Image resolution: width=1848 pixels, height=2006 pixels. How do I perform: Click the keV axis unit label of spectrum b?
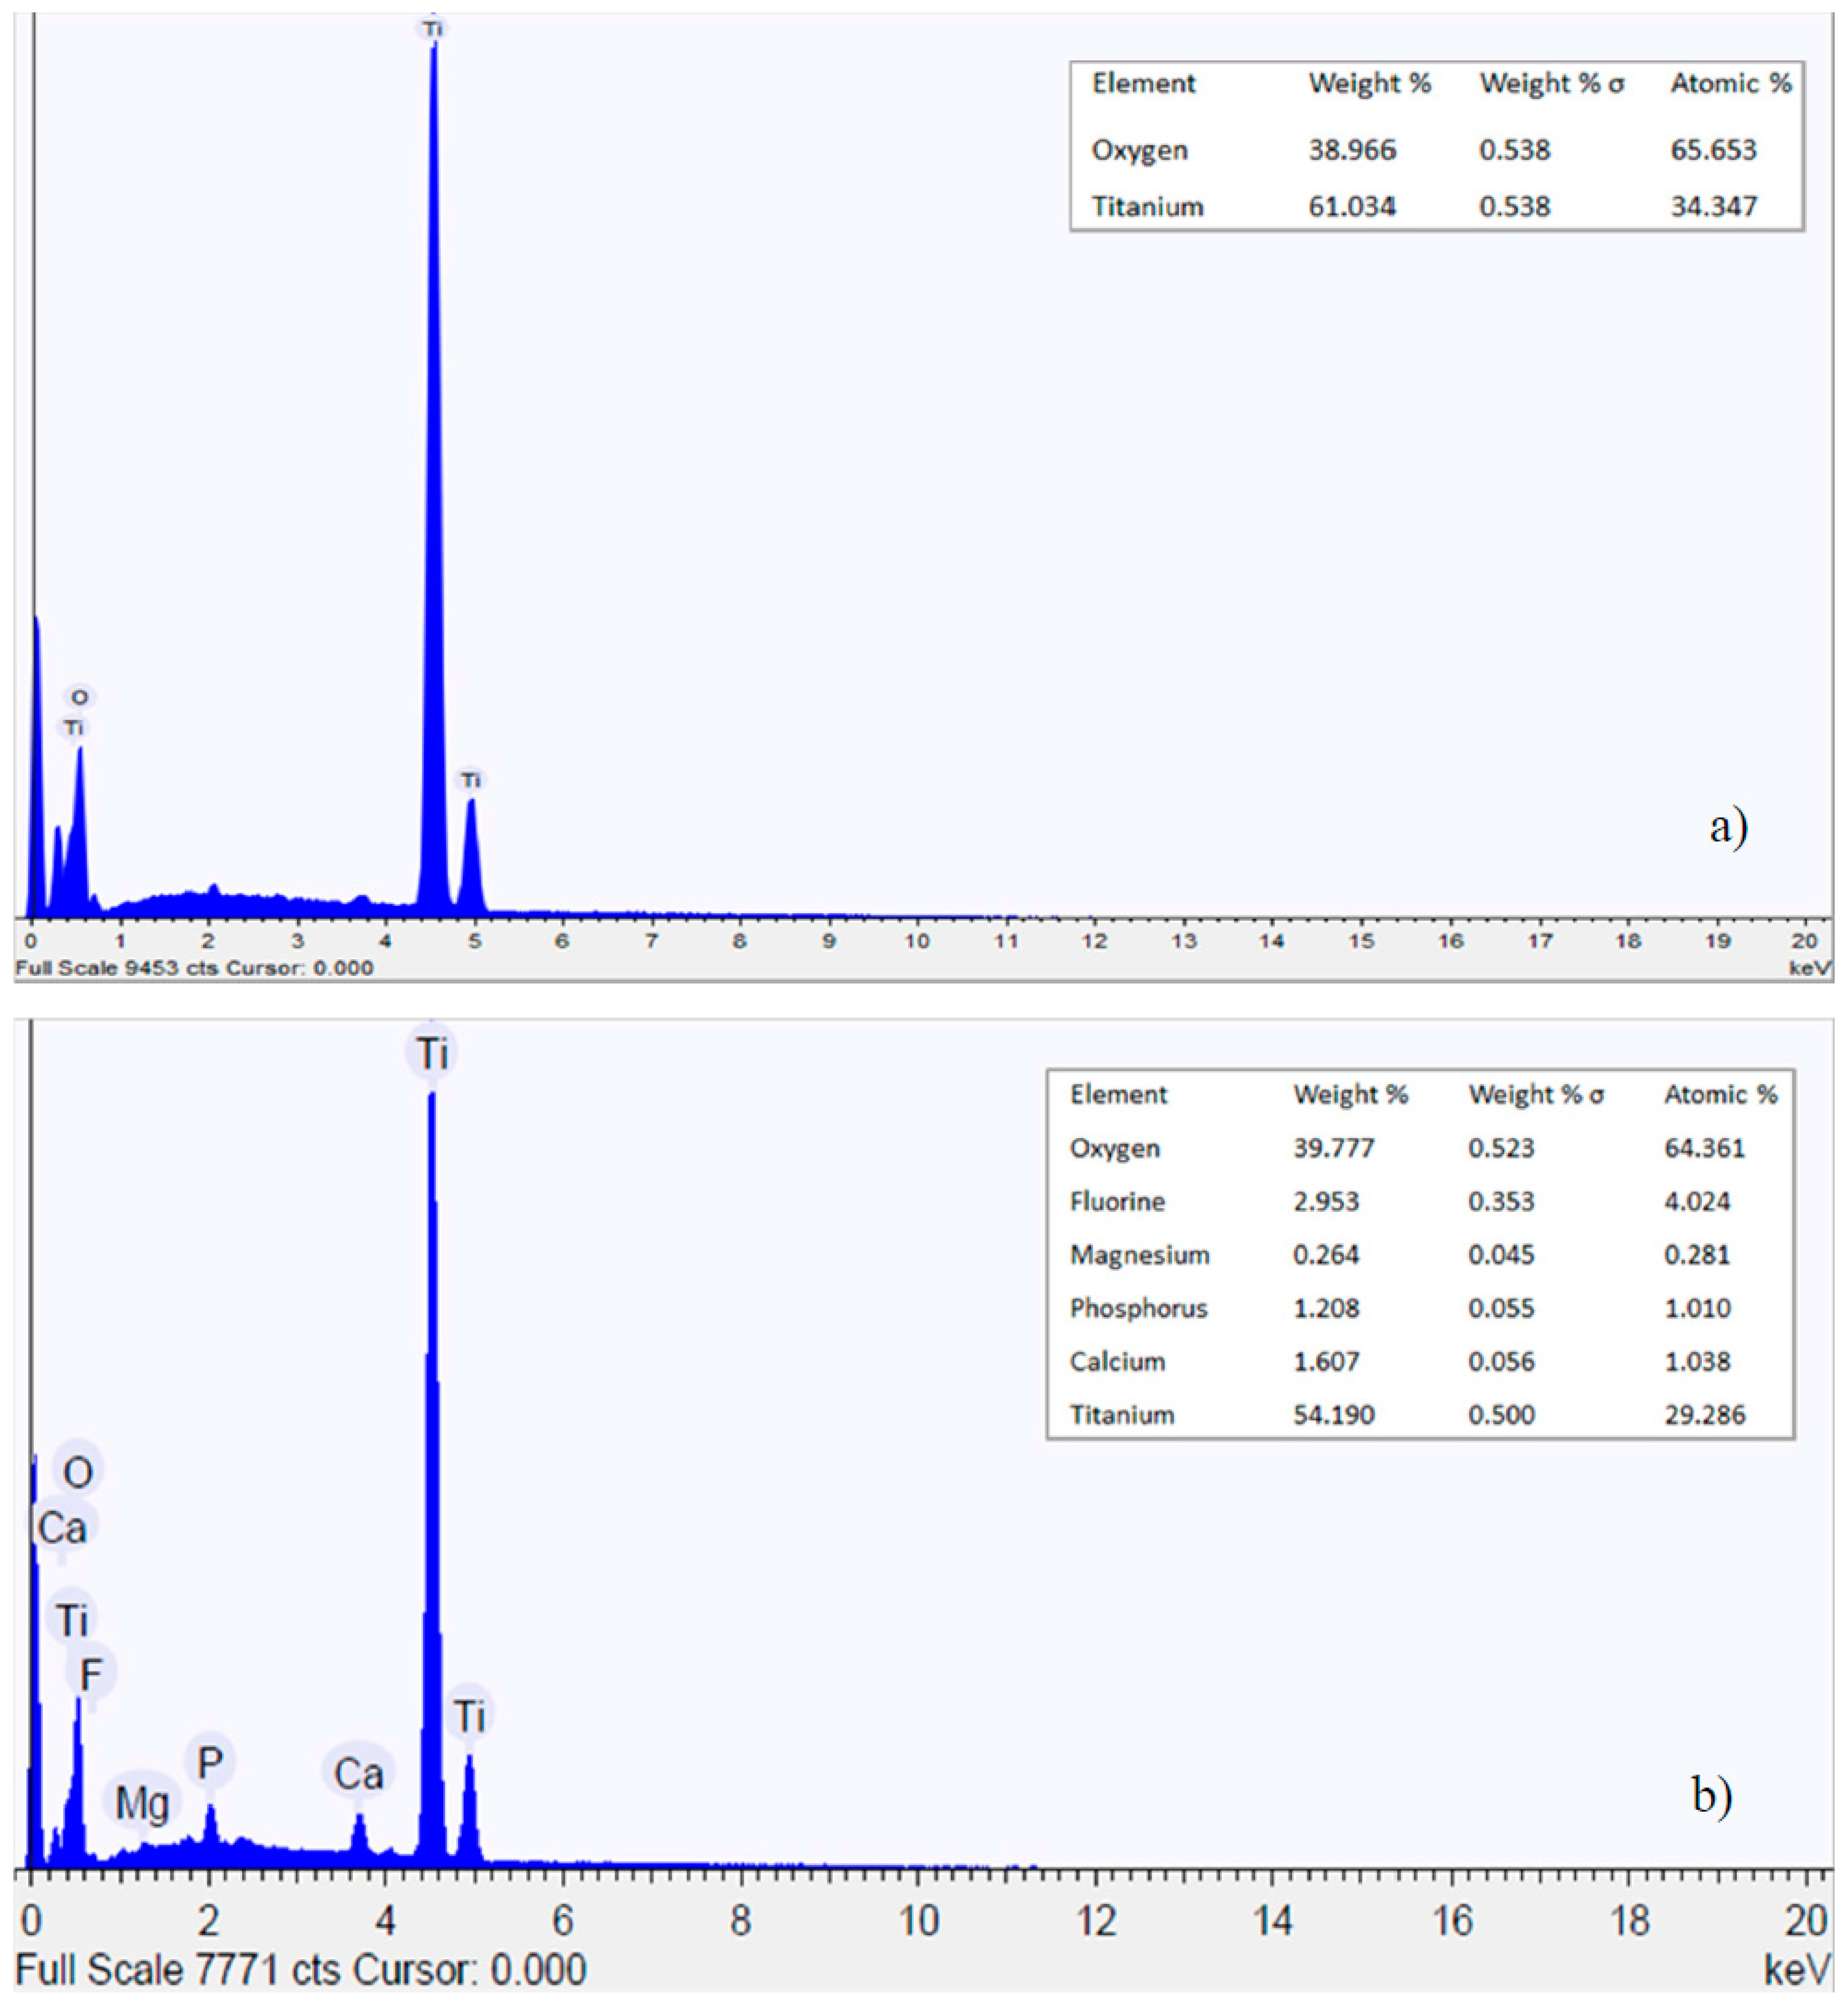(x=1797, y=1971)
